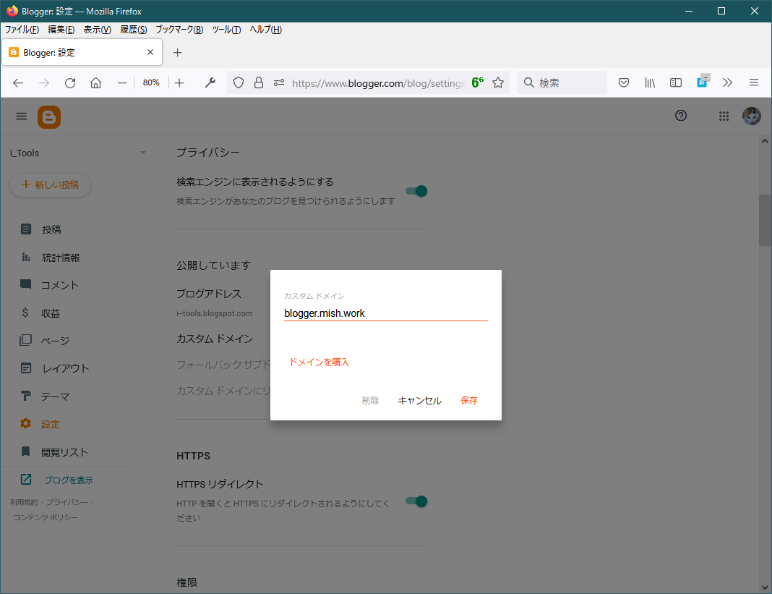Open the Pocket save icon
772x594 pixels.
point(624,82)
